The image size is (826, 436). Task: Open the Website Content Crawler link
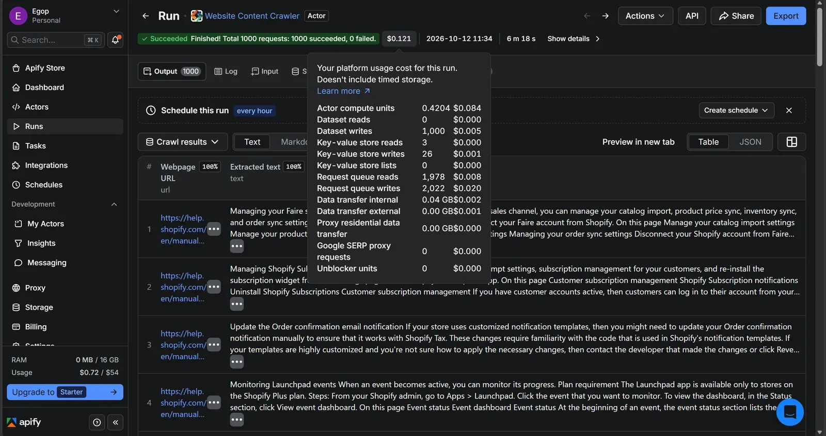[x=252, y=16]
